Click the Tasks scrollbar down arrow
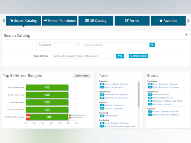 [138, 127]
